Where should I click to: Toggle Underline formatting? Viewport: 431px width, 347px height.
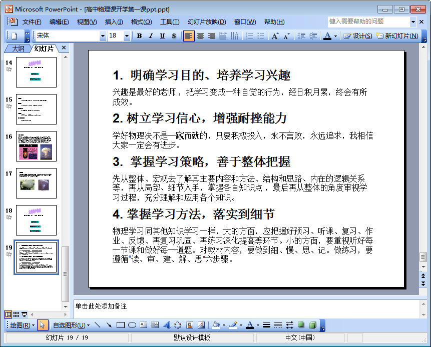[162, 36]
